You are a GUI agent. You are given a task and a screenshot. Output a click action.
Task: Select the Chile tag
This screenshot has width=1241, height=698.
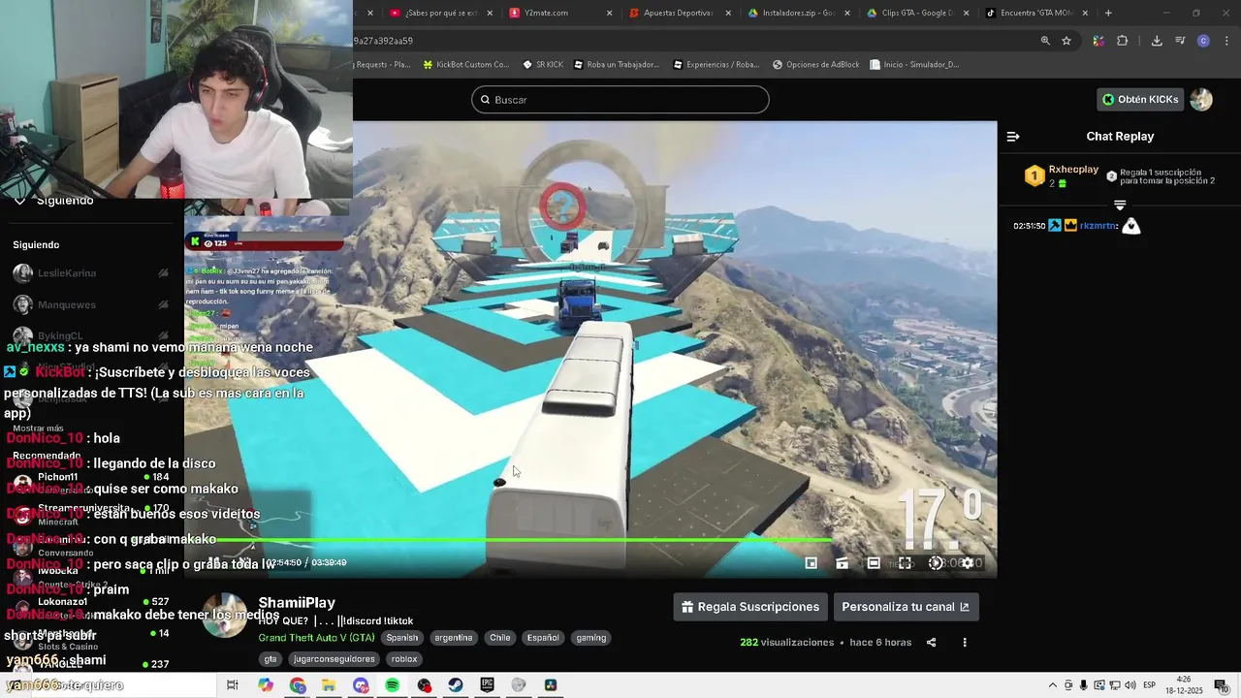click(x=500, y=638)
